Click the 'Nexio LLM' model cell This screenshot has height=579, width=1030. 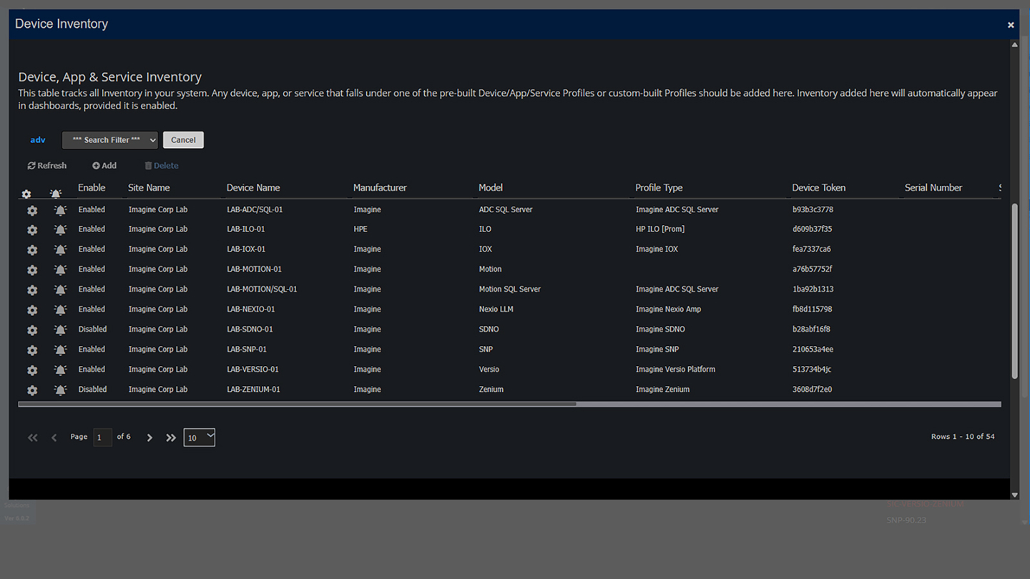tap(496, 310)
